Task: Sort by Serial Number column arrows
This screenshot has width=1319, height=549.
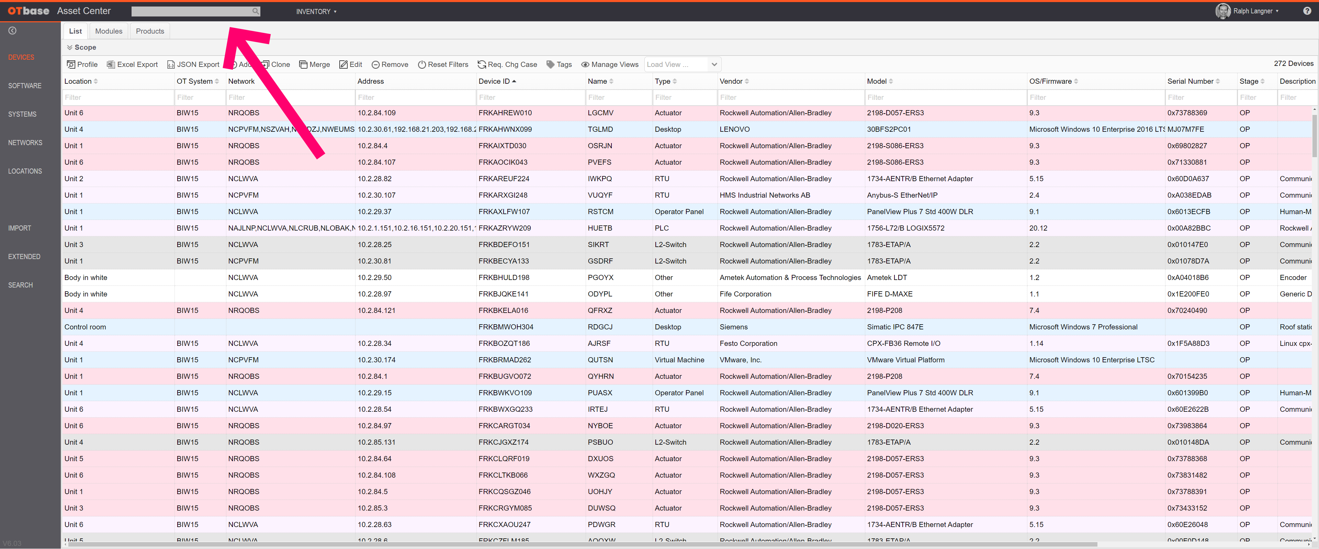Action: tap(1218, 81)
